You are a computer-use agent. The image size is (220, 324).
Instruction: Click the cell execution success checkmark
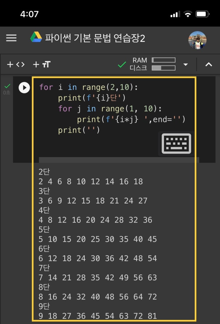(7, 86)
